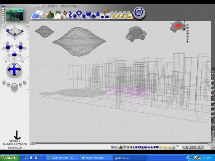Launch Internet Explorer from quick launch
The height and width of the screenshot is (161, 215).
26,158
